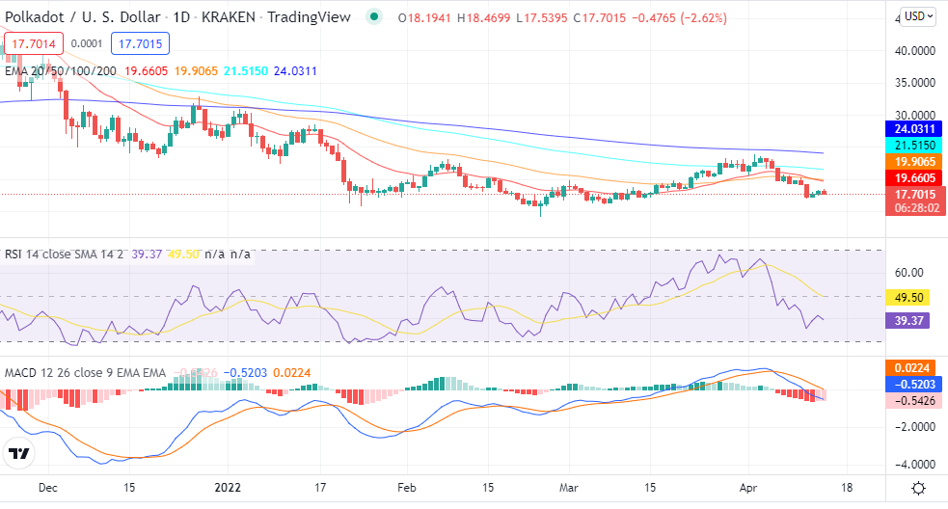Screen dimensions: 948x509
Task: Click the 2022 label on time axis
Action: (228, 487)
